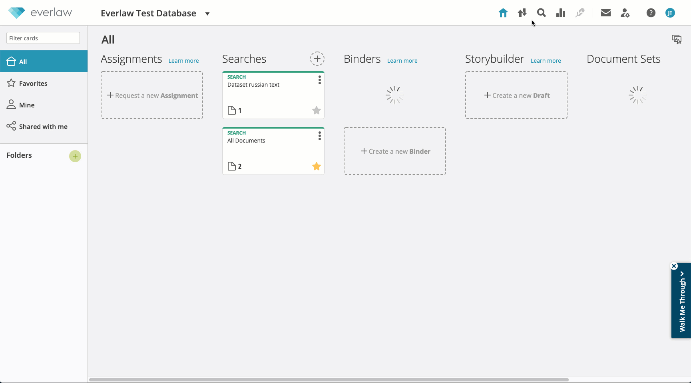Open the Storybuilder quill icon

(x=579, y=13)
